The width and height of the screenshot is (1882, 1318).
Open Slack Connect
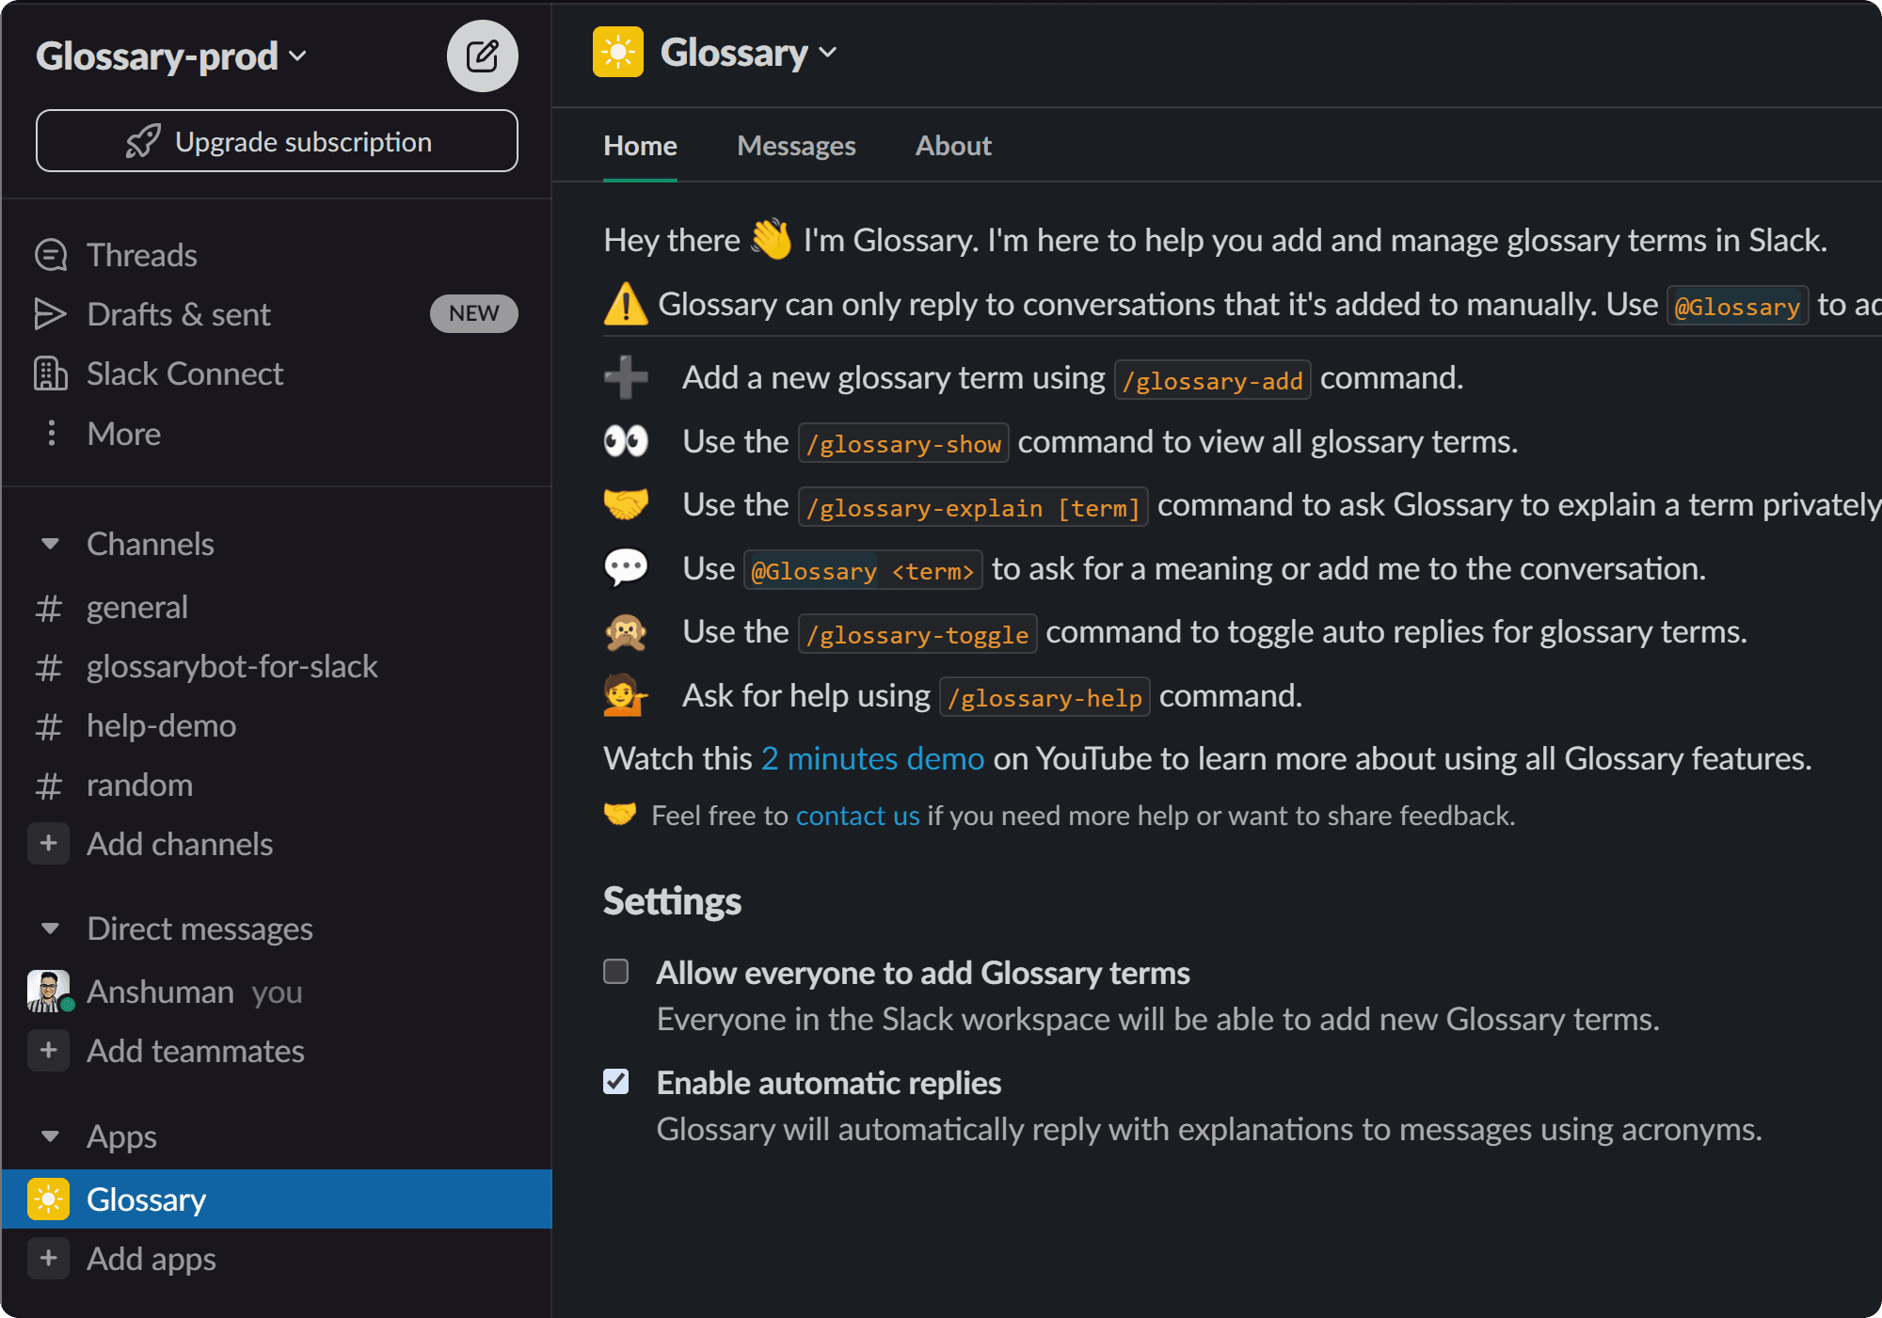[x=184, y=373]
